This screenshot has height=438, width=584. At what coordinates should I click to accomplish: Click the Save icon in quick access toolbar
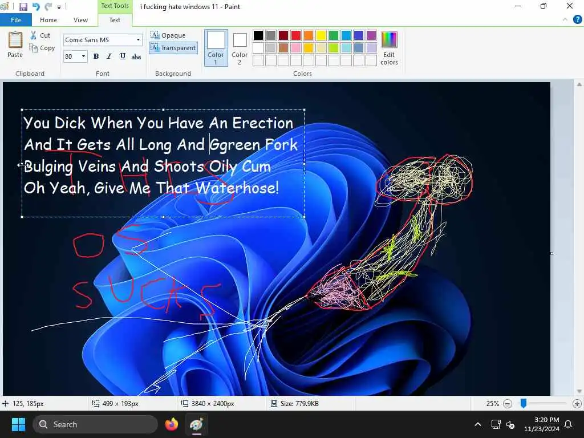[23, 7]
